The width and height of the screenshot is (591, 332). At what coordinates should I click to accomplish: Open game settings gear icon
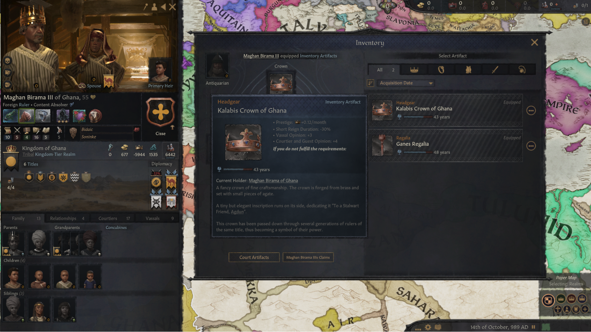428,327
